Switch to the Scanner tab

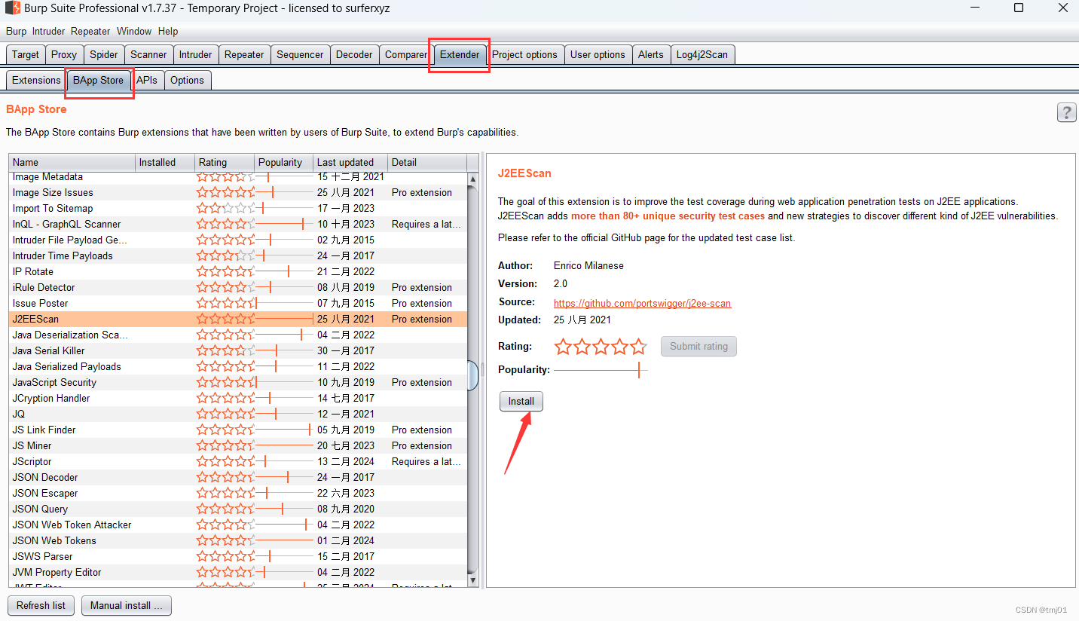[148, 54]
